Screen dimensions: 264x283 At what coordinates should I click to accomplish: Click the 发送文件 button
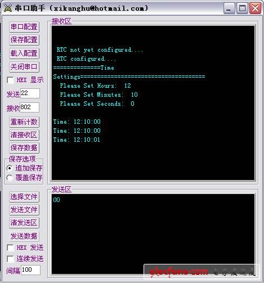[24, 210]
